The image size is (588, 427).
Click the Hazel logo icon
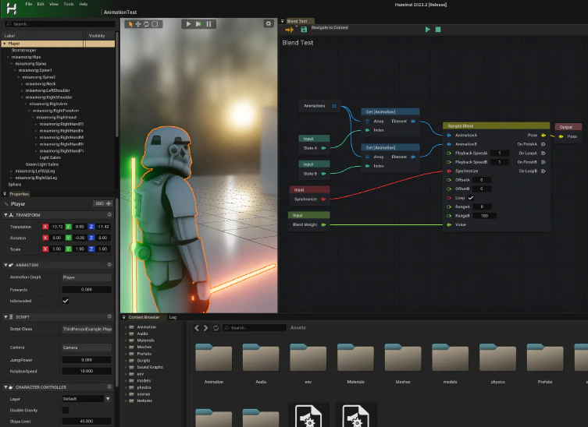(x=12, y=9)
